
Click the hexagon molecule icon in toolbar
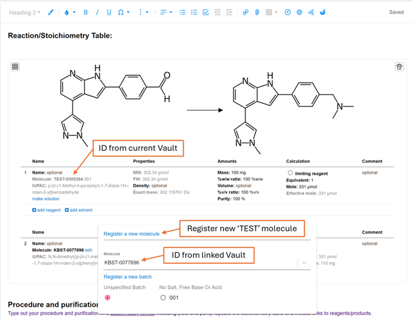299,12
